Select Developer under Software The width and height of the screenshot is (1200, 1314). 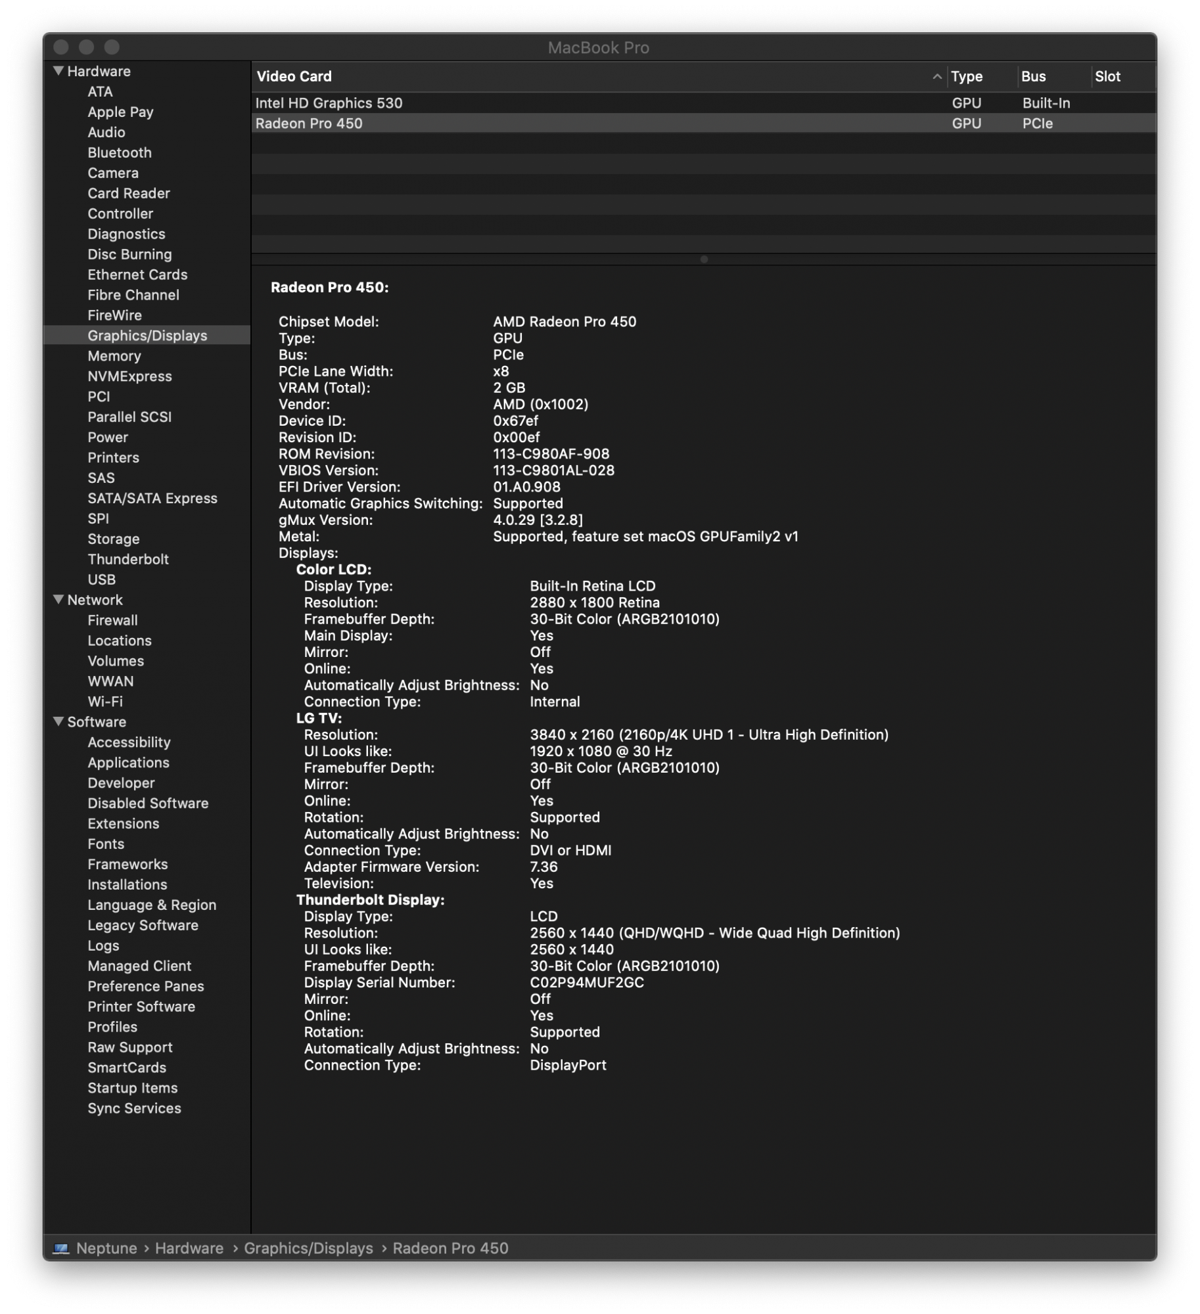pyautogui.click(x=121, y=783)
